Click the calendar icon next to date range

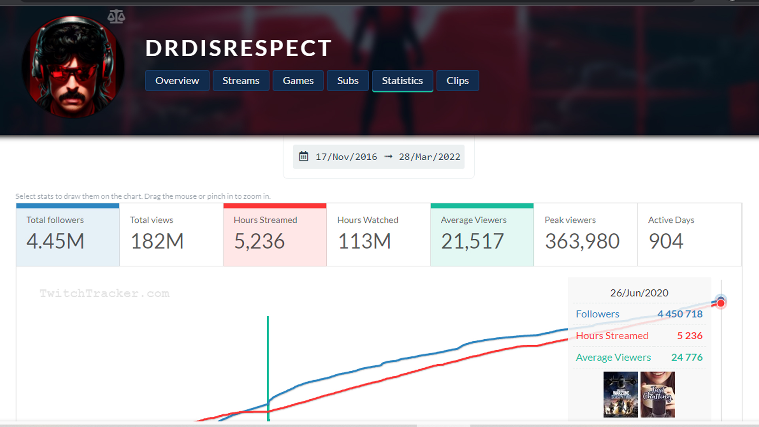(x=304, y=157)
